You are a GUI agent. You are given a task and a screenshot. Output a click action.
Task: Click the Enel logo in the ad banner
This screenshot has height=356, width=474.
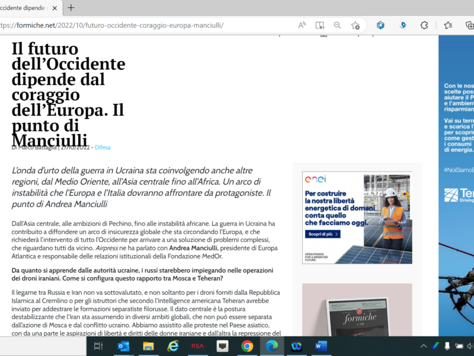coord(316,179)
